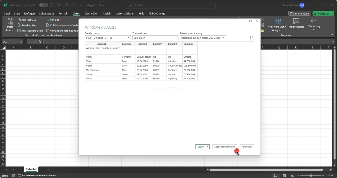This screenshot has height=178, width=337.
Task: Click Column6 header in preview
Action: click(190, 44)
